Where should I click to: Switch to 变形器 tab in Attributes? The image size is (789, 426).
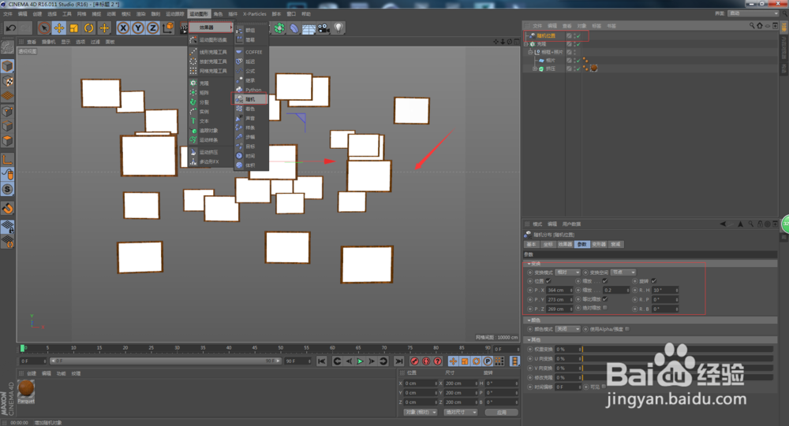point(599,244)
